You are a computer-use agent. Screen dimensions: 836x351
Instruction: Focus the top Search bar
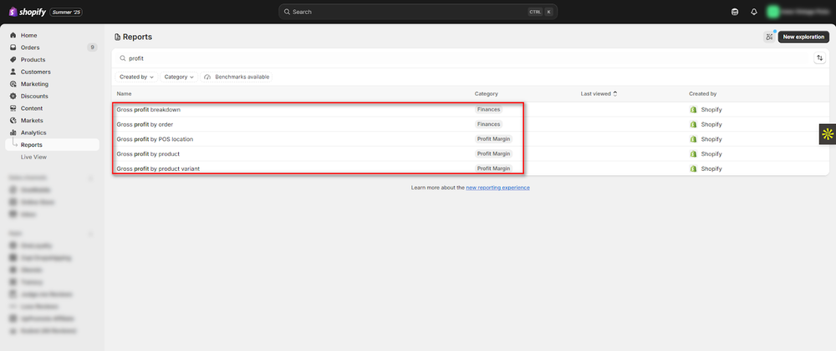coord(418,12)
